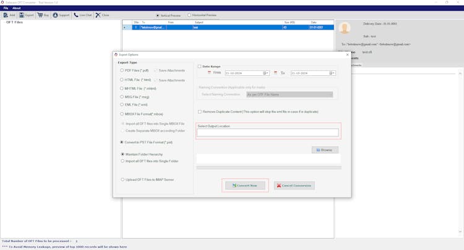Choose MSG File export type

pos(122,96)
